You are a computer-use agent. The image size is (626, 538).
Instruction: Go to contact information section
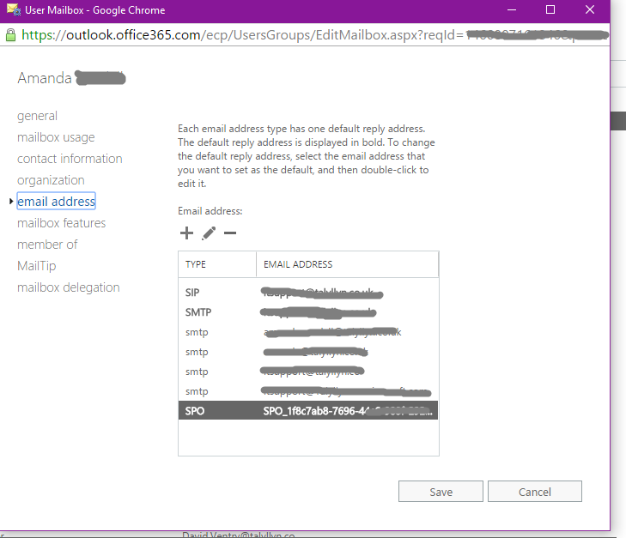70,159
